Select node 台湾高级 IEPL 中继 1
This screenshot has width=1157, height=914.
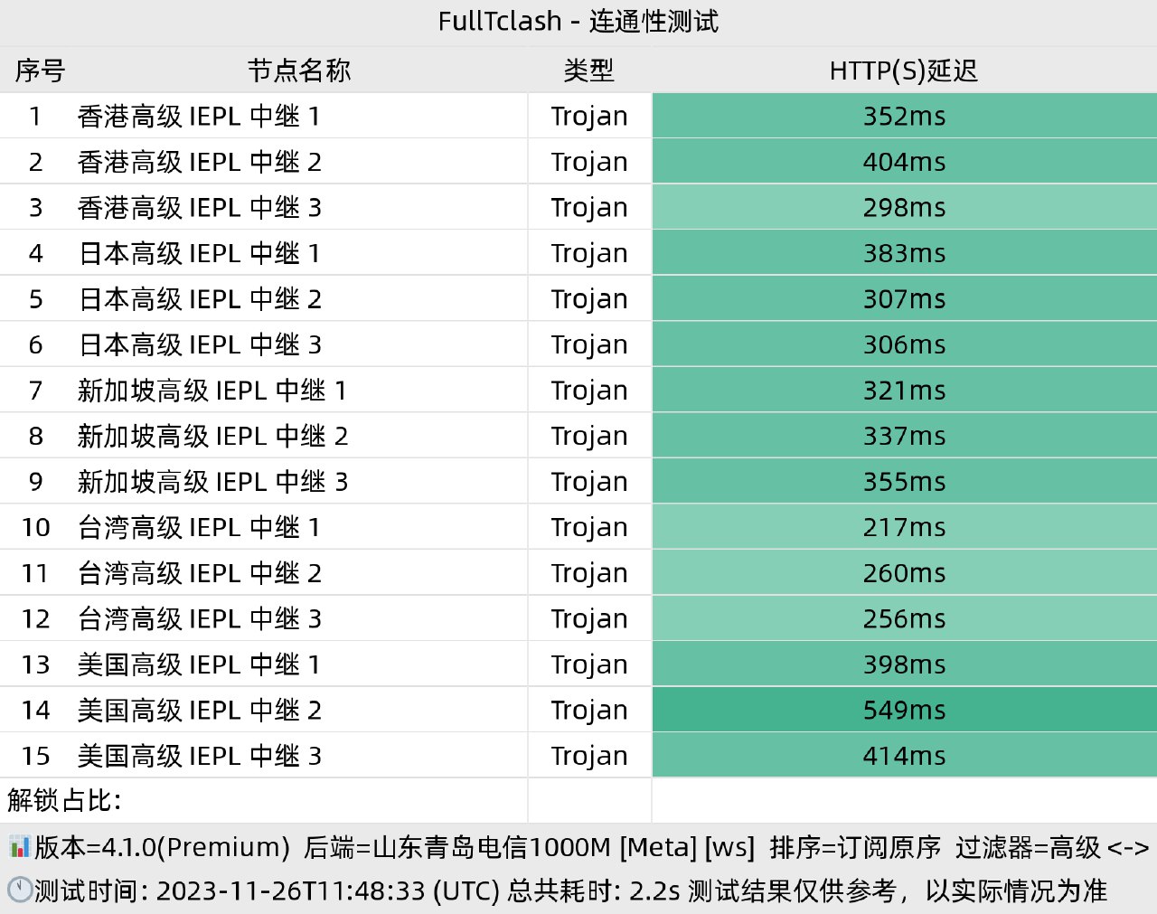click(x=199, y=527)
